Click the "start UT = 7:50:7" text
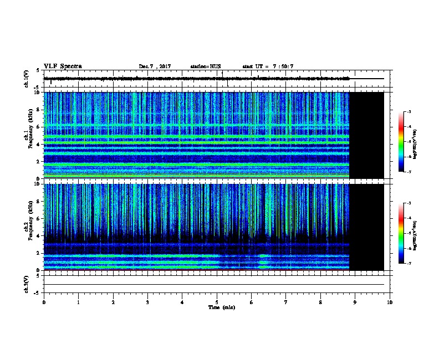This screenshot has width=439, height=339. point(268,66)
